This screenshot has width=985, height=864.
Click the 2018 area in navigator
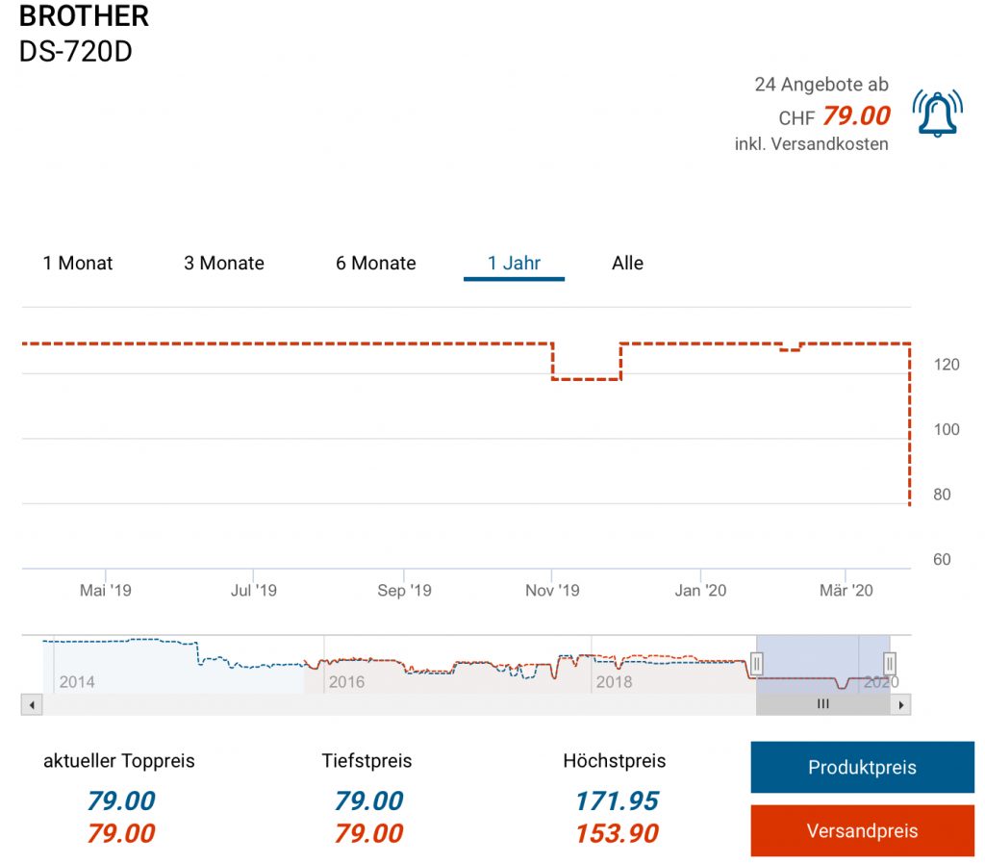coord(614,682)
